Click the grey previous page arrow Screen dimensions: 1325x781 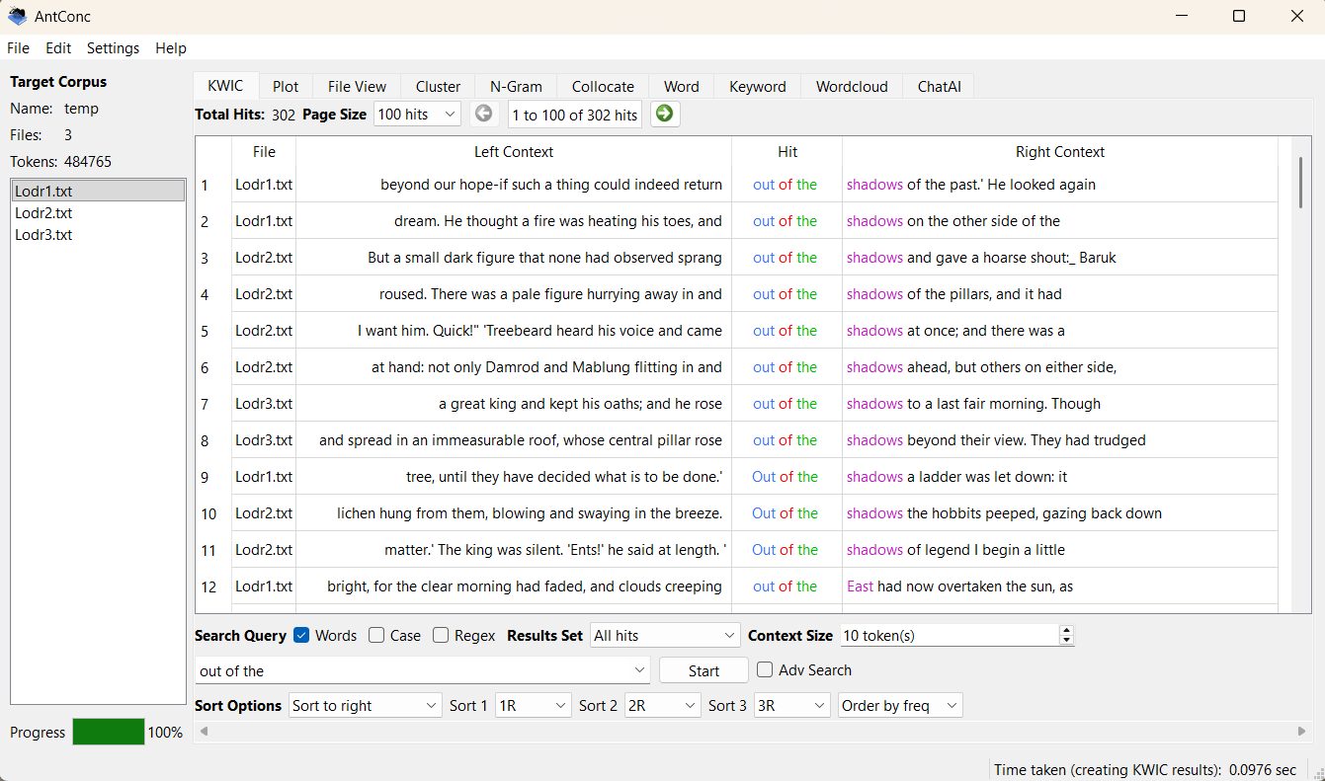tap(483, 114)
